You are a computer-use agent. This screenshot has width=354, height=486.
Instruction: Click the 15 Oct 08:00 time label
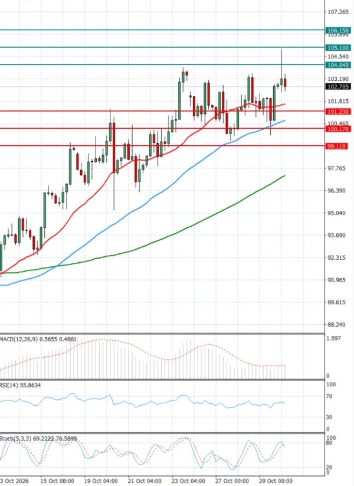click(x=57, y=481)
